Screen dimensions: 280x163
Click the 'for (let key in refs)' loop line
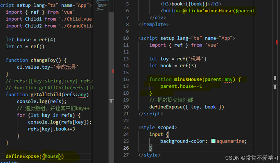pyautogui.click(x=49, y=115)
